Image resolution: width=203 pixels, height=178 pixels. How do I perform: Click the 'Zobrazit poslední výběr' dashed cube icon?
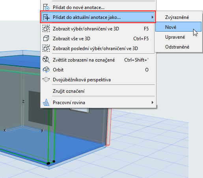pyautogui.click(x=46, y=48)
